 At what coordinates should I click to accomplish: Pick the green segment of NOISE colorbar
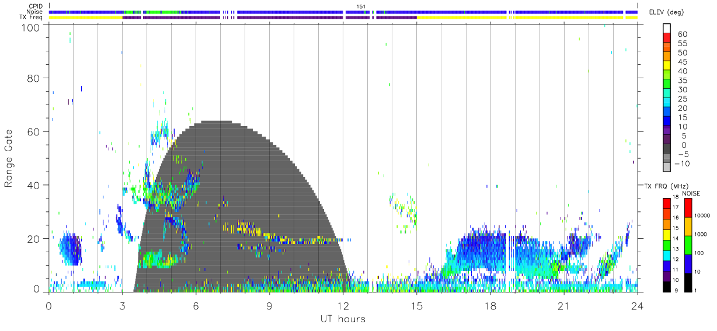[687, 245]
